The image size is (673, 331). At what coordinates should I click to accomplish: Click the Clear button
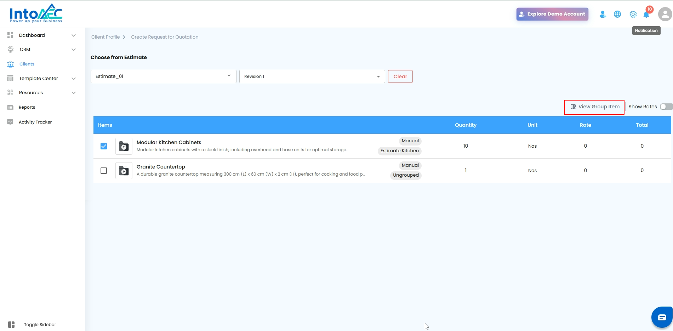(x=400, y=76)
